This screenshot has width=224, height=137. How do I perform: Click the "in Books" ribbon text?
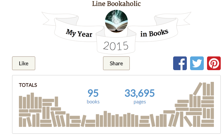point(154,33)
